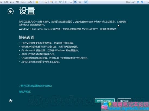This screenshot has height=111, width=149.
Task: Go back using the circled arrow button
Action: click(11, 11)
